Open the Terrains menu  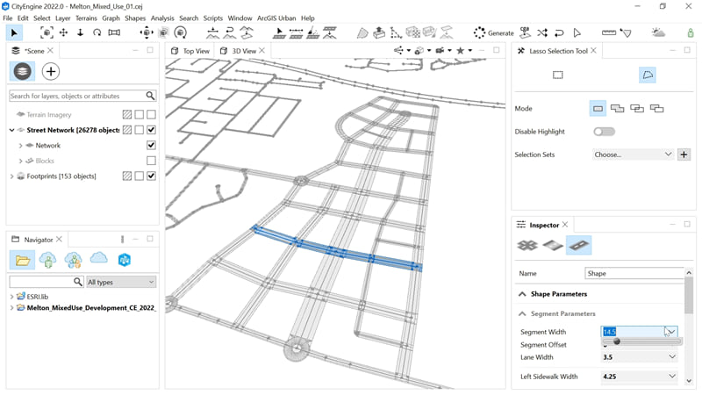[86, 18]
